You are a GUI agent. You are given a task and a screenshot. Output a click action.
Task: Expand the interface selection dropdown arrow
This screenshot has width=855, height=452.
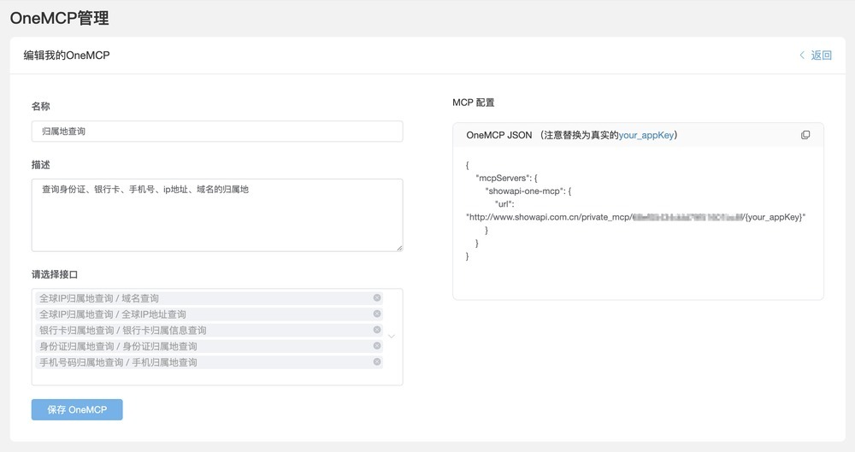pyautogui.click(x=392, y=337)
